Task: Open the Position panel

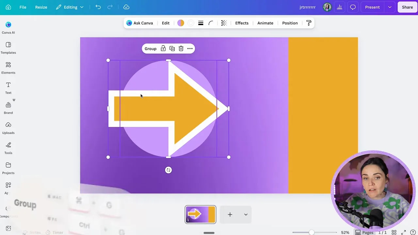Action: [290, 23]
